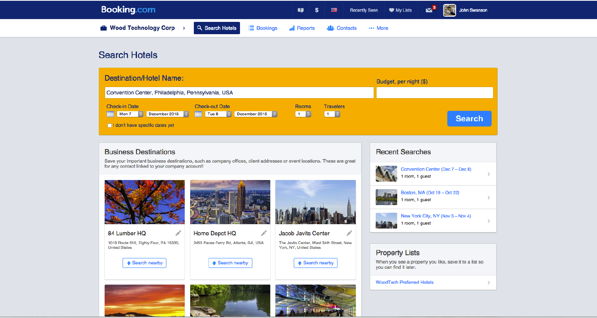Open the envelope messages icon with badge
This screenshot has width=597, height=318.
pyautogui.click(x=431, y=10)
